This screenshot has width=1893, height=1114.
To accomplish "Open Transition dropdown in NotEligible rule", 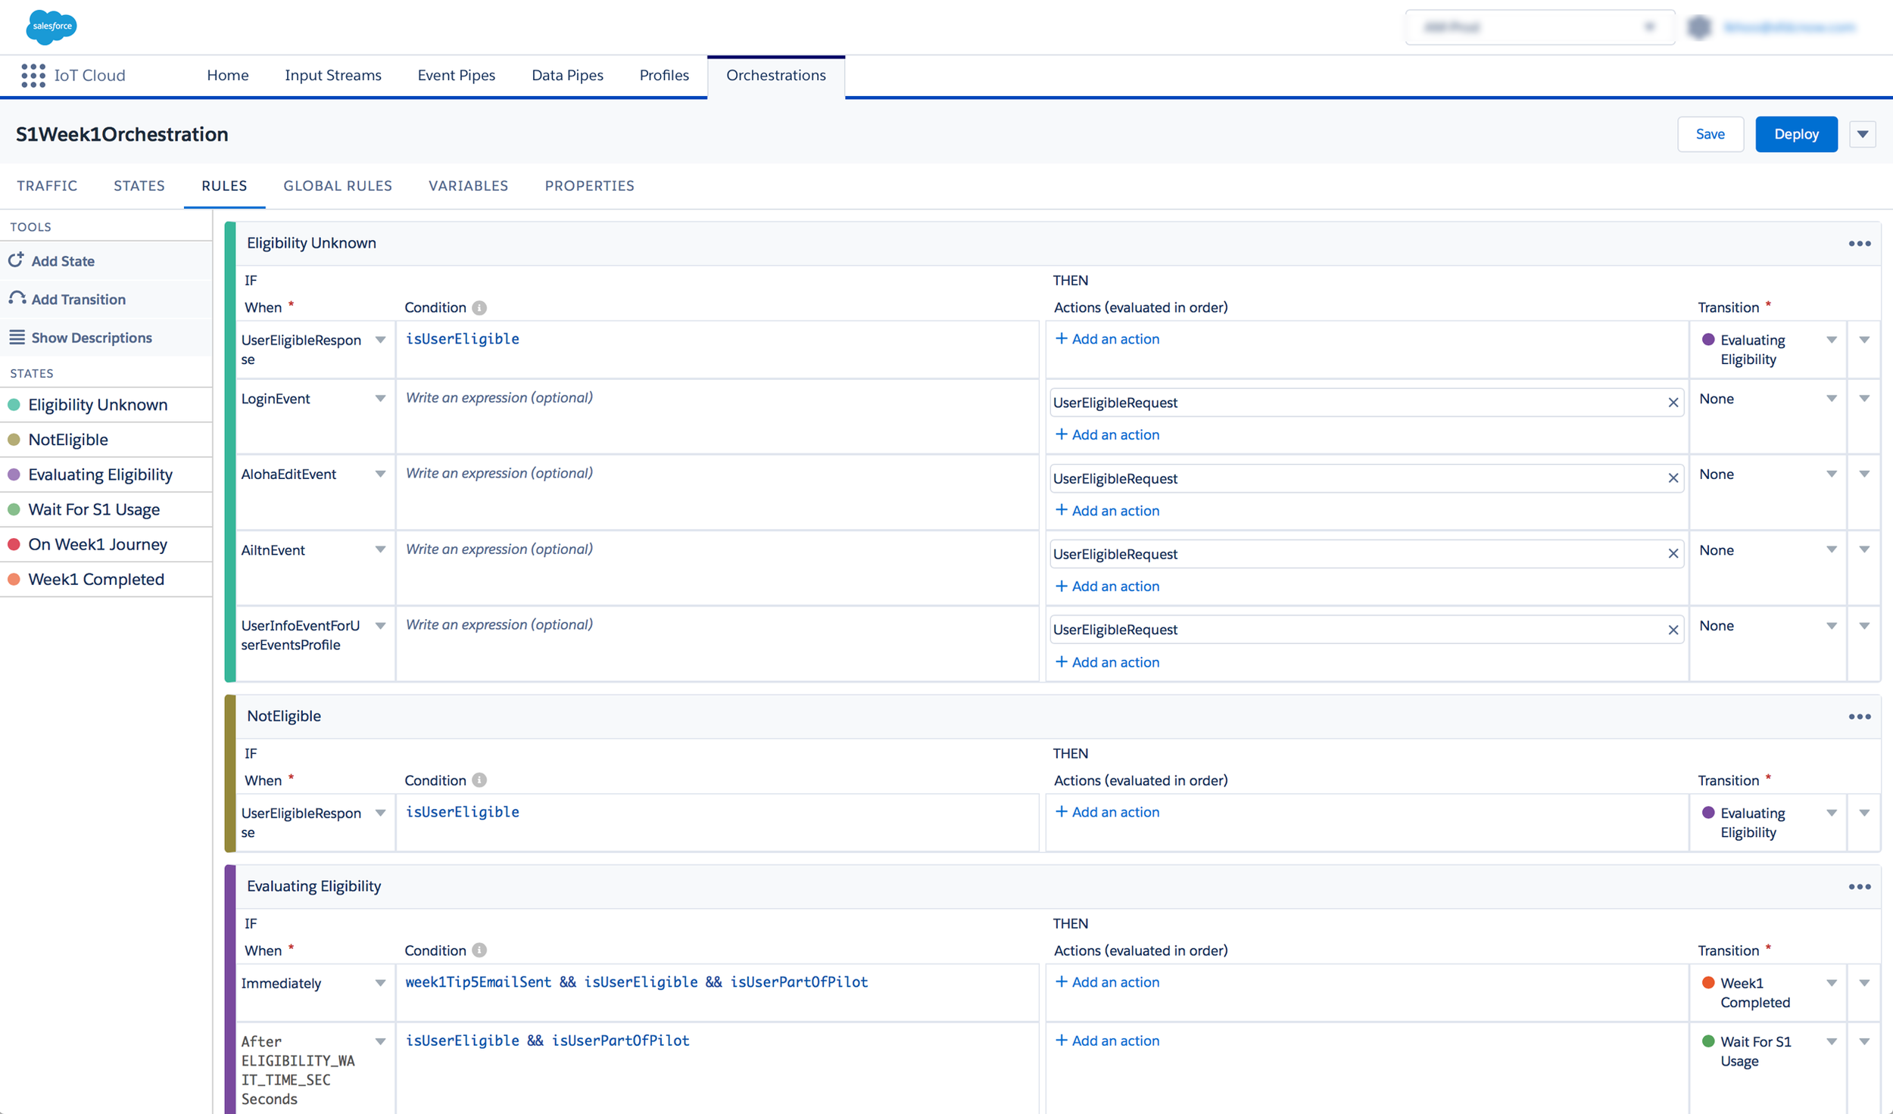I will click(1831, 813).
